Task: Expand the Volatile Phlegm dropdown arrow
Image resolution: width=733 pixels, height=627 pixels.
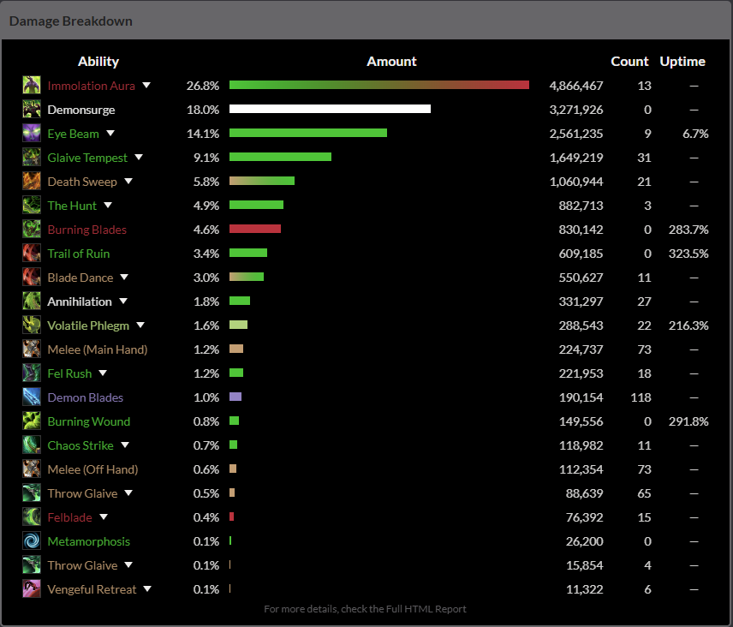Action: pos(140,325)
